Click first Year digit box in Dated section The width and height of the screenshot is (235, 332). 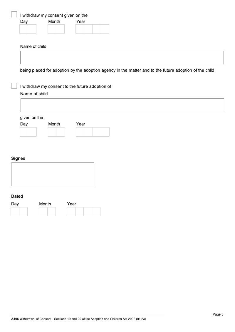pos(71,212)
